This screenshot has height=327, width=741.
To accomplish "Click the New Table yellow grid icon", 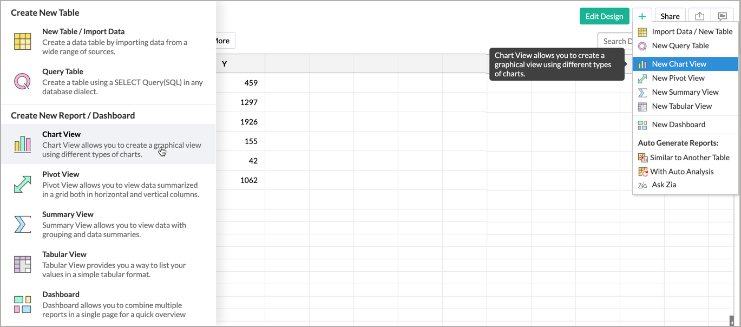I will coord(22,42).
